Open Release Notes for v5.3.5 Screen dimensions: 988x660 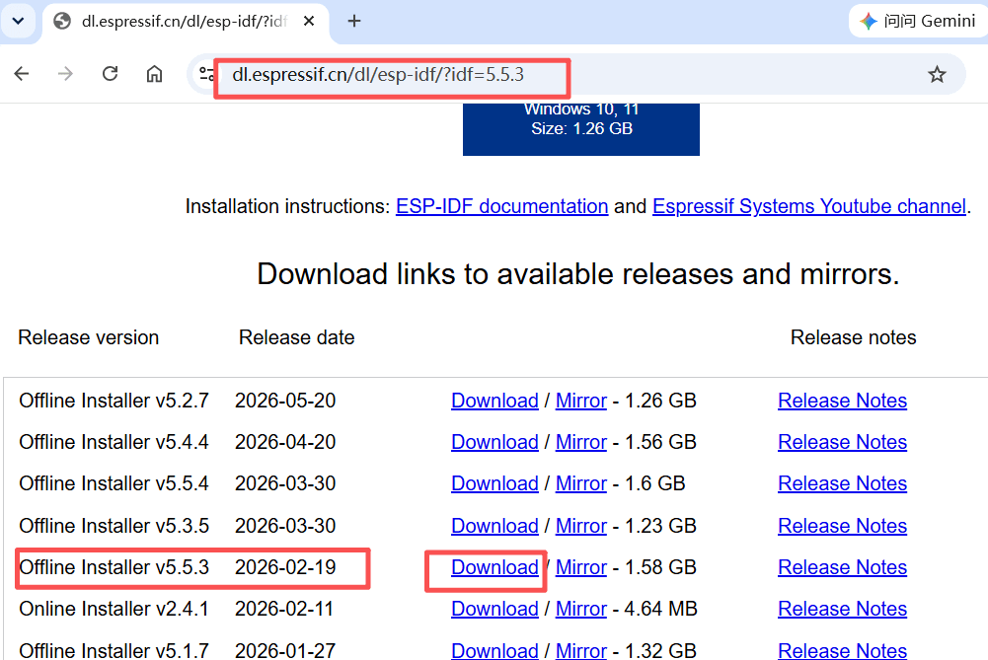pyautogui.click(x=843, y=526)
